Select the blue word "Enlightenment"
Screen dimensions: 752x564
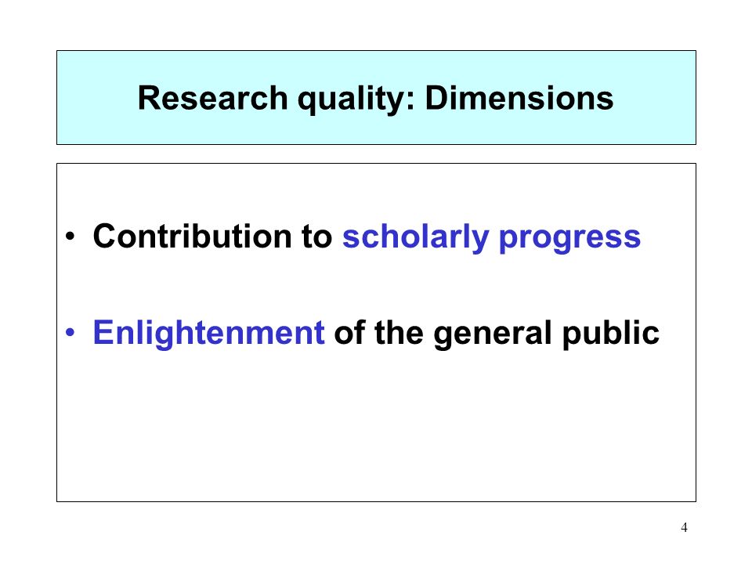point(208,334)
